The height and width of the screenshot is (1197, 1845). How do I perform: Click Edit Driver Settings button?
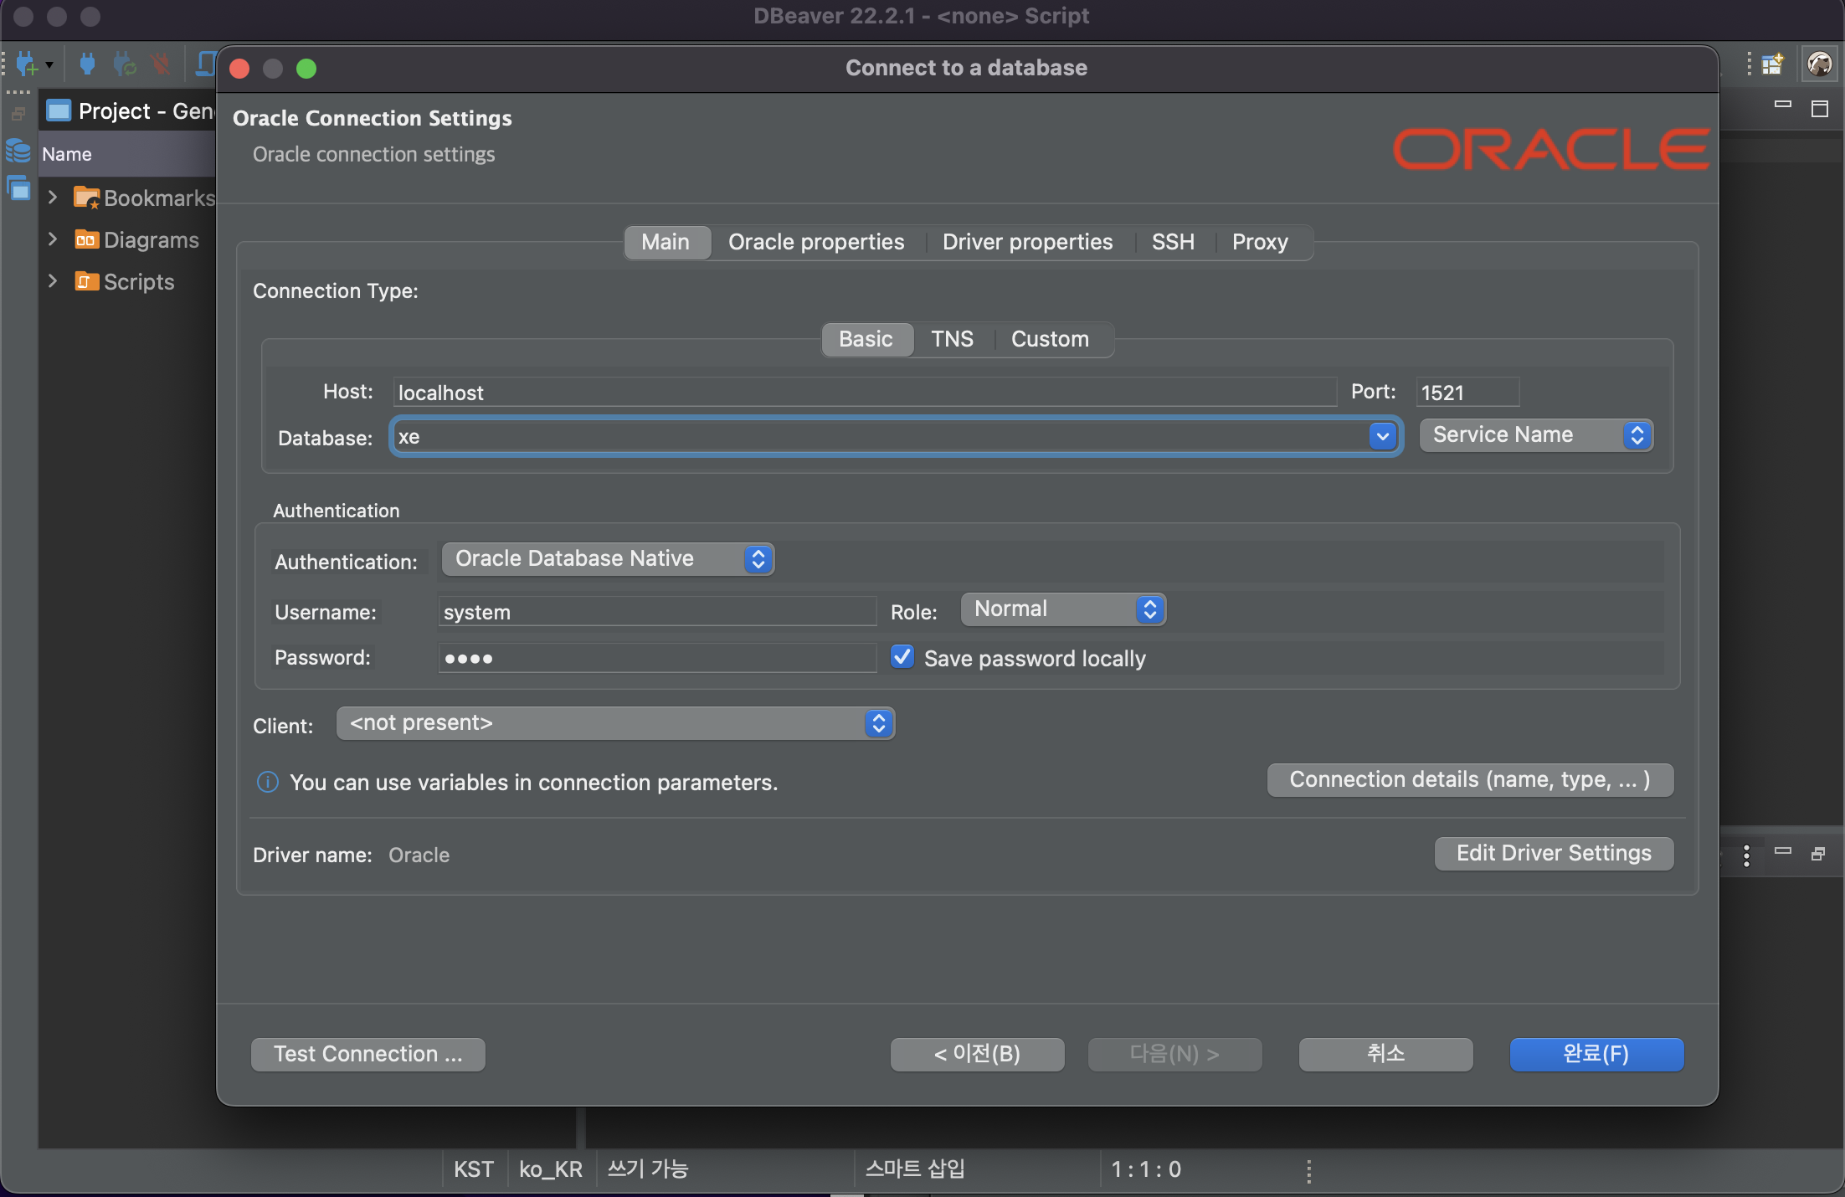[x=1554, y=853]
